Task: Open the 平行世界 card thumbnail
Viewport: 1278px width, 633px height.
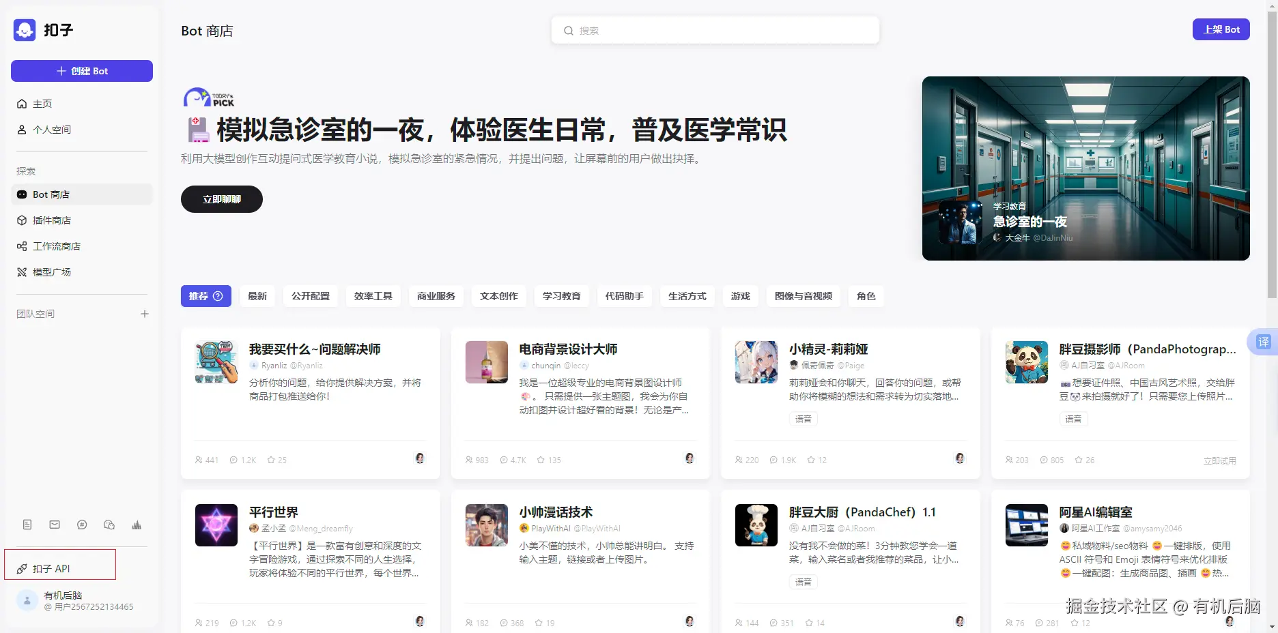Action: (216, 525)
